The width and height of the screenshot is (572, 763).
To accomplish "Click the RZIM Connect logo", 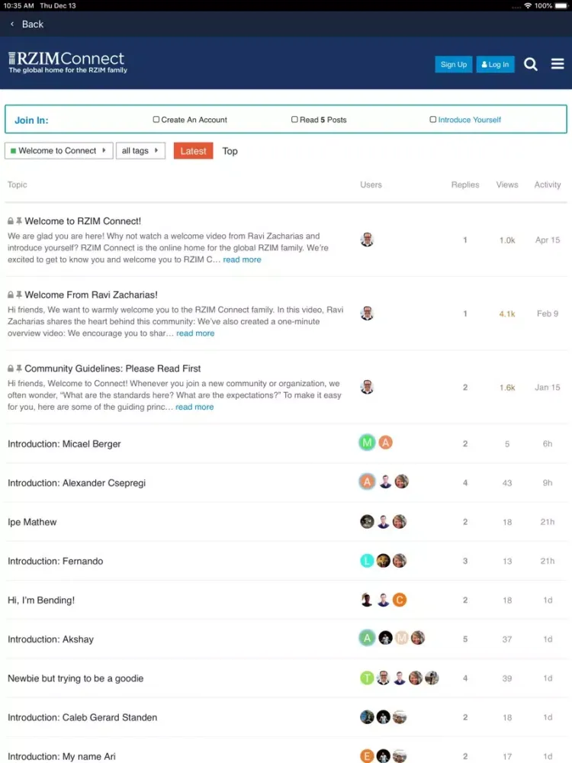I will (68, 63).
